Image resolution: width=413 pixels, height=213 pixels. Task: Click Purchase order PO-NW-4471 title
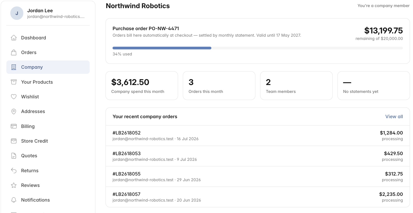pyautogui.click(x=146, y=29)
